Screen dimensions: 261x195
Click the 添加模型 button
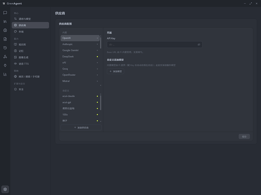[x=116, y=71]
